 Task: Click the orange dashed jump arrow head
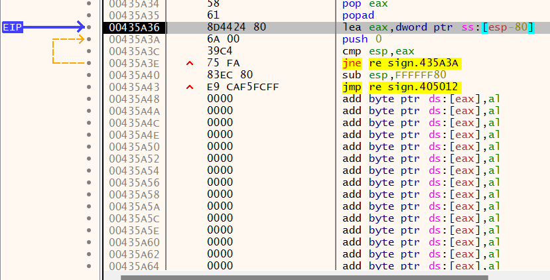point(82,39)
